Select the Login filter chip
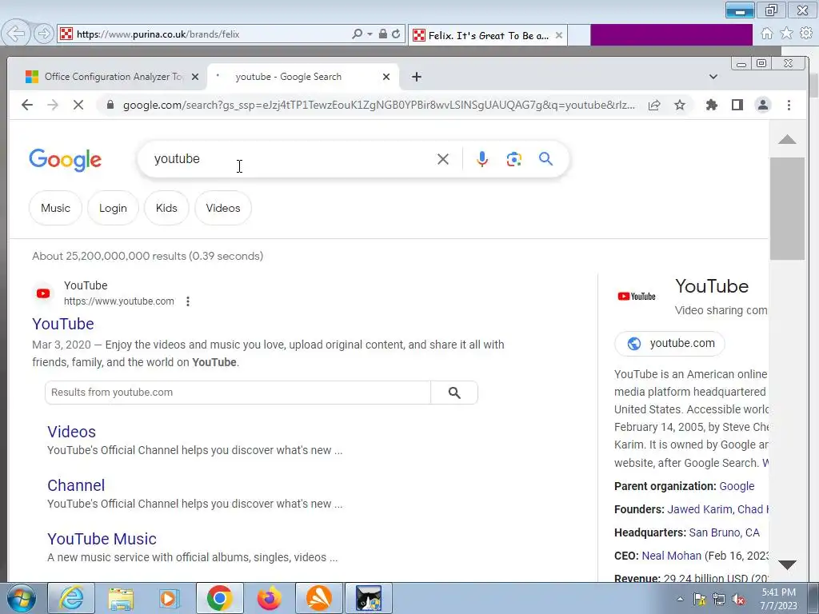819x614 pixels. click(113, 208)
